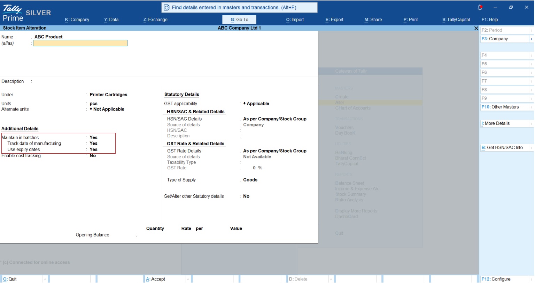Screen dimensions: 535x283
Task: Click the small arrow next to A: Accept
Action: pos(188,279)
